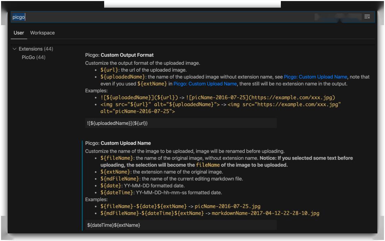Image resolution: width=385 pixels, height=241 pixels.
Task: Focus the Custom Upload Name value field
Action: pyautogui.click(x=181, y=225)
